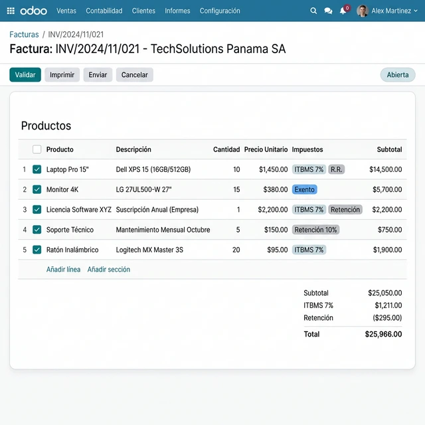Image resolution: width=425 pixels, height=425 pixels.
Task: Open the apps grid menu icon
Action: tap(11, 11)
